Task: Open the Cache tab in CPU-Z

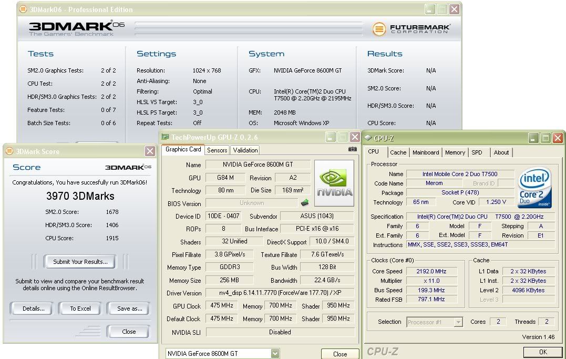Action: pos(398,153)
